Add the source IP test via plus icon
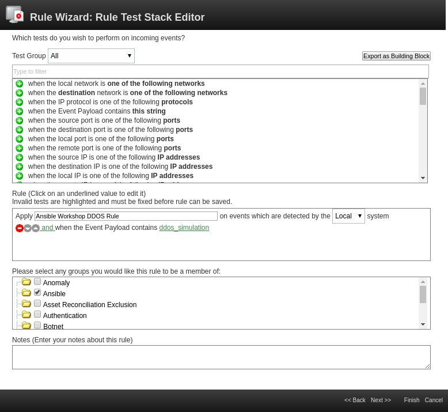The width and height of the screenshot is (448, 412). click(x=20, y=157)
